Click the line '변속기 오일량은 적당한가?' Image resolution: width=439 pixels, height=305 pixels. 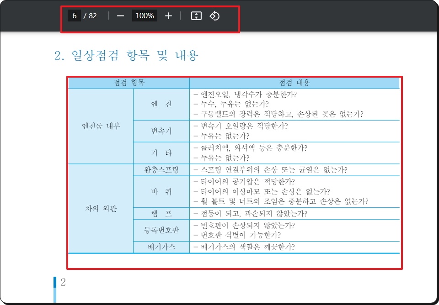coord(241,126)
